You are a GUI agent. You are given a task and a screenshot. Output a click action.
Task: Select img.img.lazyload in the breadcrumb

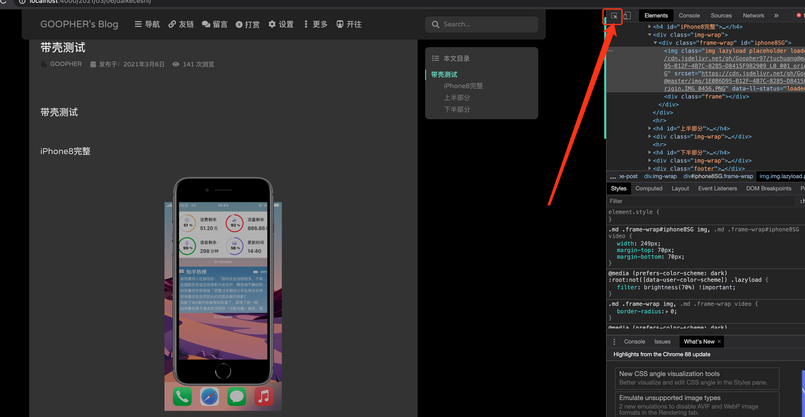point(781,176)
